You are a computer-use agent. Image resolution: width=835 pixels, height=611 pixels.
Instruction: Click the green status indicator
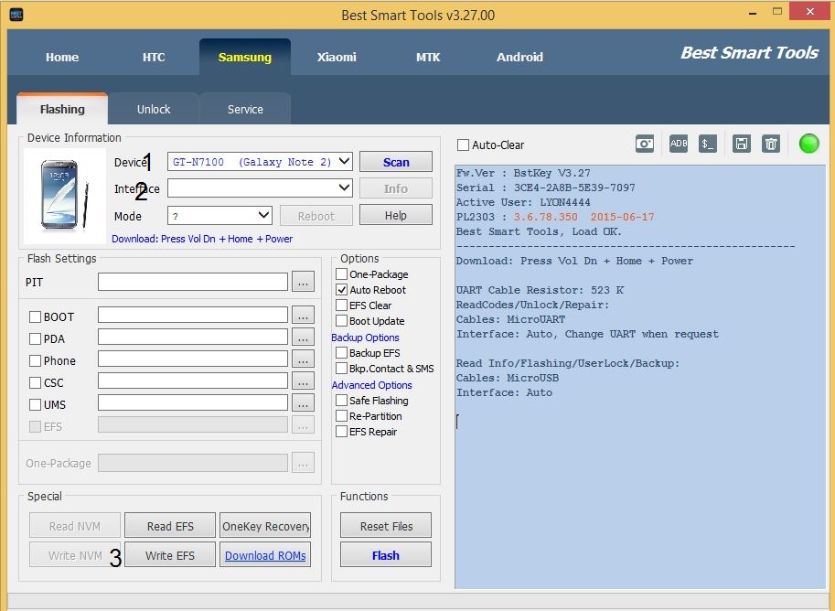808,144
